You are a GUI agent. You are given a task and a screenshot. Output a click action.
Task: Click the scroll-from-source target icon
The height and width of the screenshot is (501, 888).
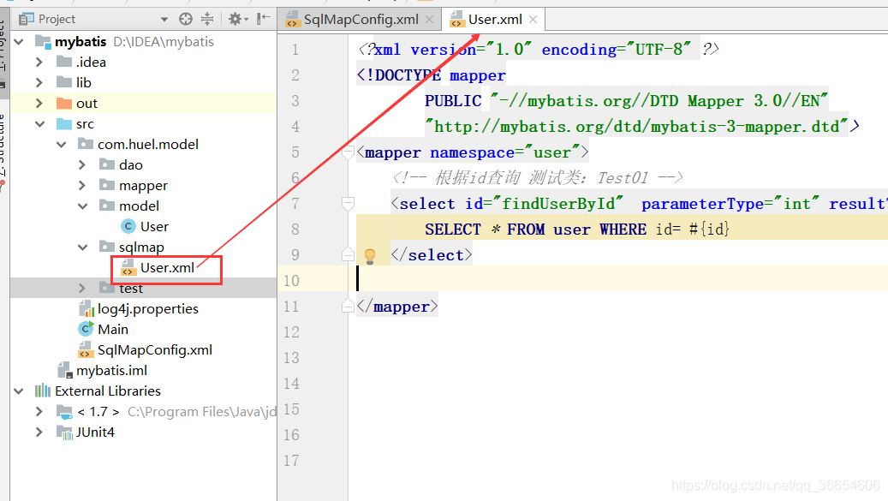pos(186,19)
